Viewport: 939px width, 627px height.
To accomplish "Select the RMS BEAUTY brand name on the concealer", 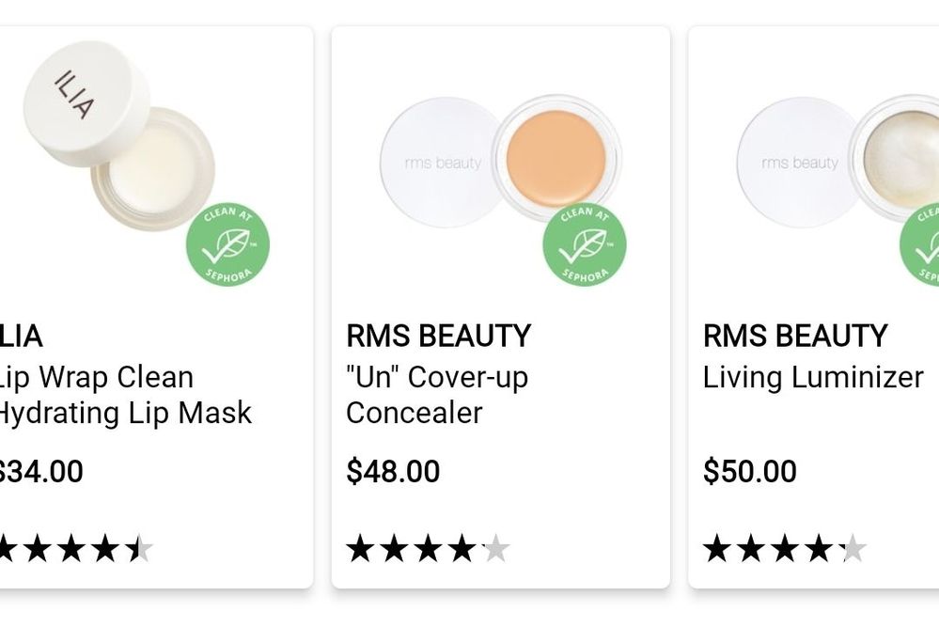I will click(x=439, y=336).
